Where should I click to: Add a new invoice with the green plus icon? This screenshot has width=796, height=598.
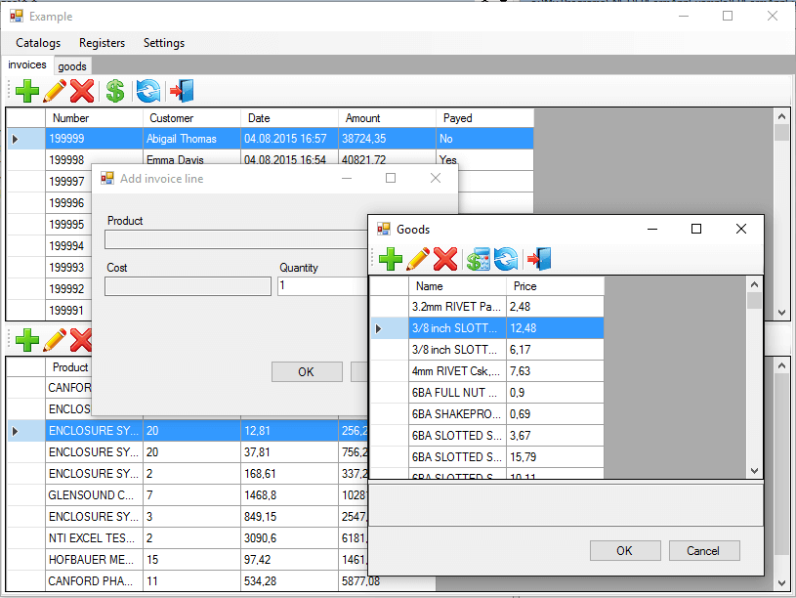pyautogui.click(x=25, y=91)
